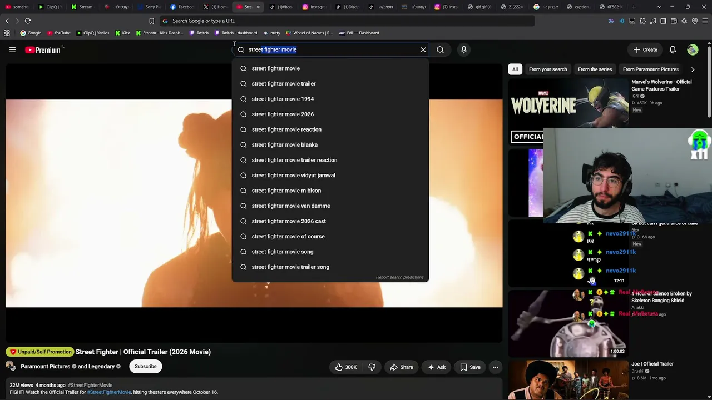Choose suggestion "street fighter movie trailer reaction"
The width and height of the screenshot is (712, 400).
(330, 160)
